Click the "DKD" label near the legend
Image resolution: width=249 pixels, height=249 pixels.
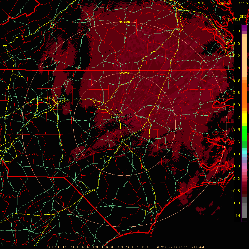tap(243, 17)
